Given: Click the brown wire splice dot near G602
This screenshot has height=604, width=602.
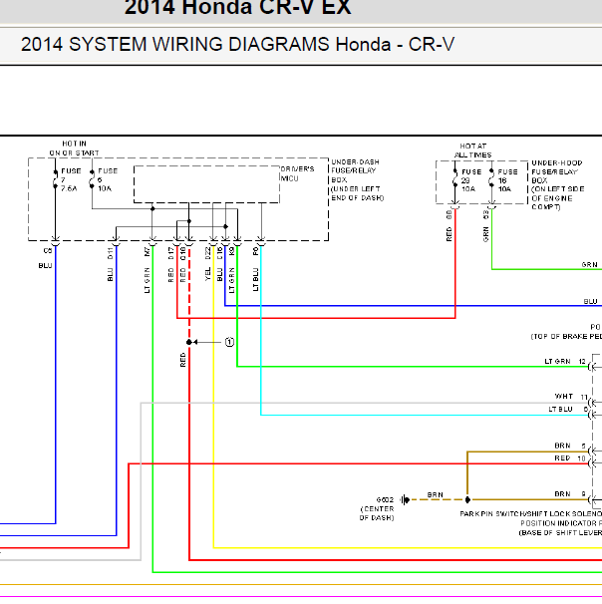Looking at the screenshot, I should coord(467,500).
